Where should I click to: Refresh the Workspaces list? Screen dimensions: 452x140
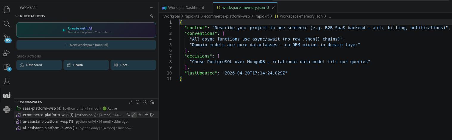(138, 102)
